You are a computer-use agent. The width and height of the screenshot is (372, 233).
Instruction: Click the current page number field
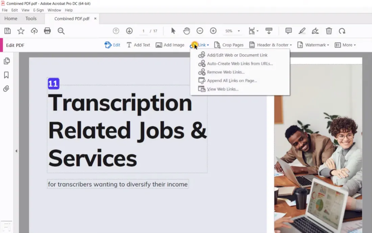[x=143, y=31]
